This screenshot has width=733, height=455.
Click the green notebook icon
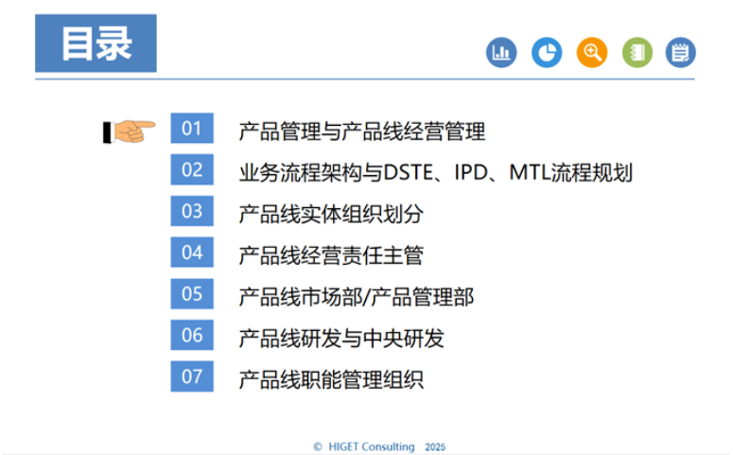pyautogui.click(x=637, y=52)
